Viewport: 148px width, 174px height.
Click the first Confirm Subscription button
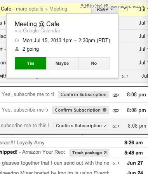84,94
